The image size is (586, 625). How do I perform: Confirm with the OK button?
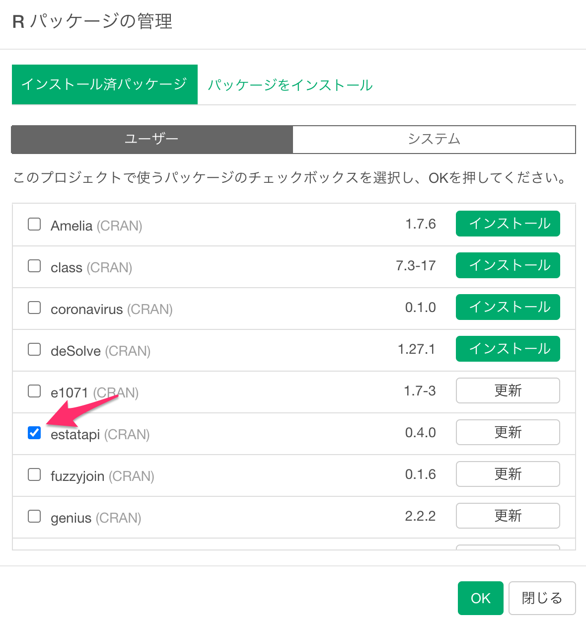coord(481,598)
